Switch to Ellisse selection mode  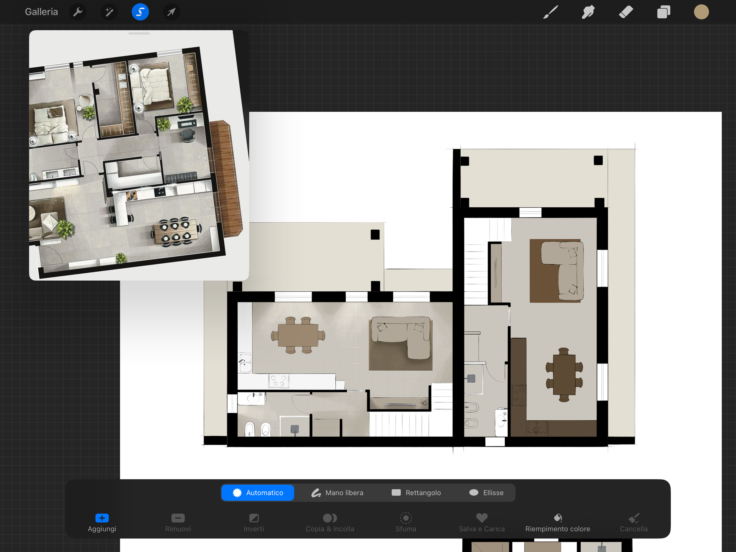click(x=486, y=492)
